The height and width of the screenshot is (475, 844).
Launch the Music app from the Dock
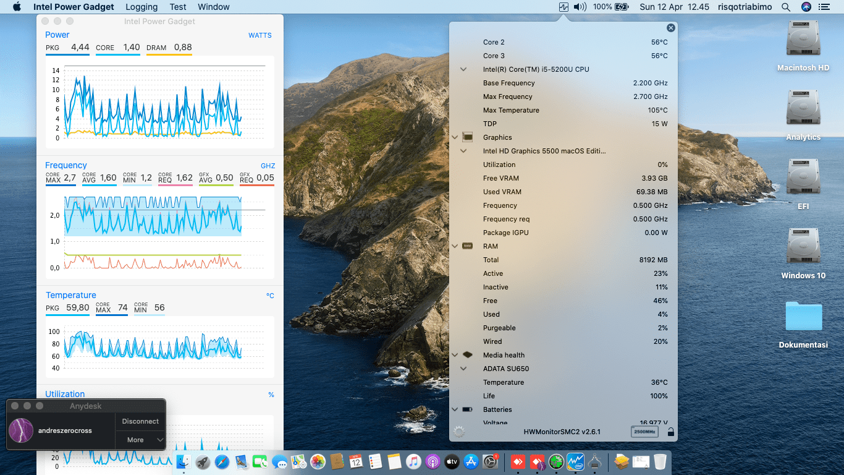pos(413,461)
